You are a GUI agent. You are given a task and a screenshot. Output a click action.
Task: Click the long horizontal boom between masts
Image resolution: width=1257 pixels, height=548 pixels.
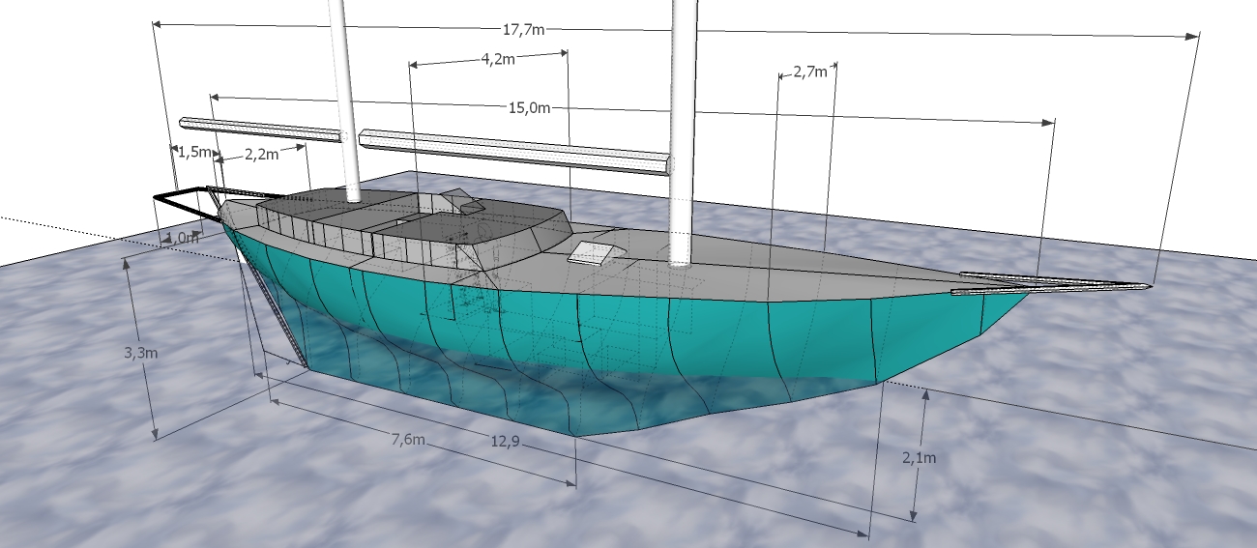[x=512, y=150]
